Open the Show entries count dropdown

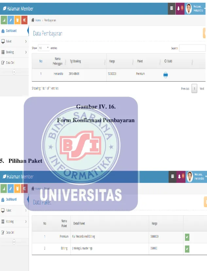tap(44, 48)
